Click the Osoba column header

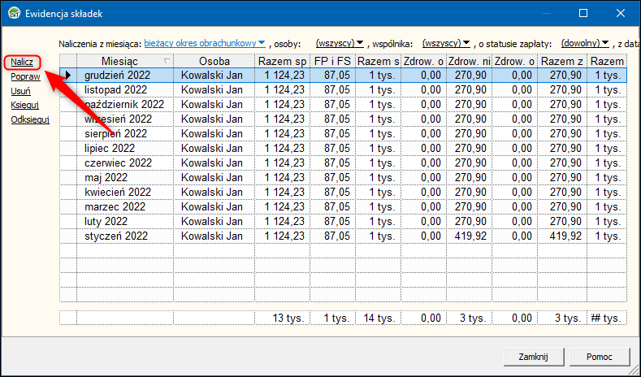[x=214, y=61]
